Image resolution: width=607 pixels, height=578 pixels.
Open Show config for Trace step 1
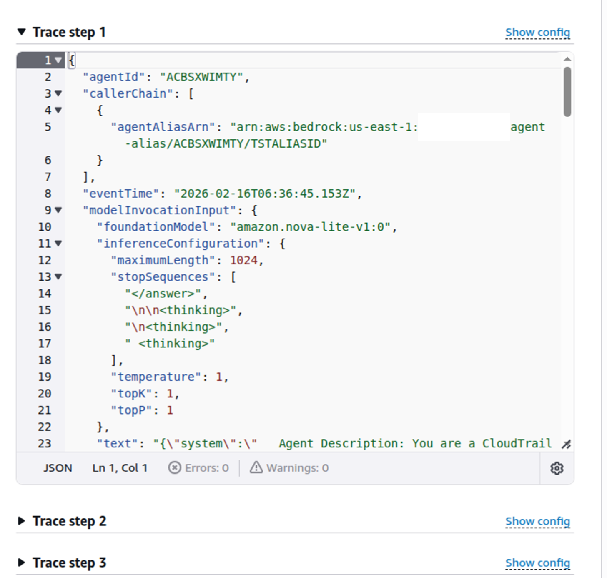[x=537, y=32]
